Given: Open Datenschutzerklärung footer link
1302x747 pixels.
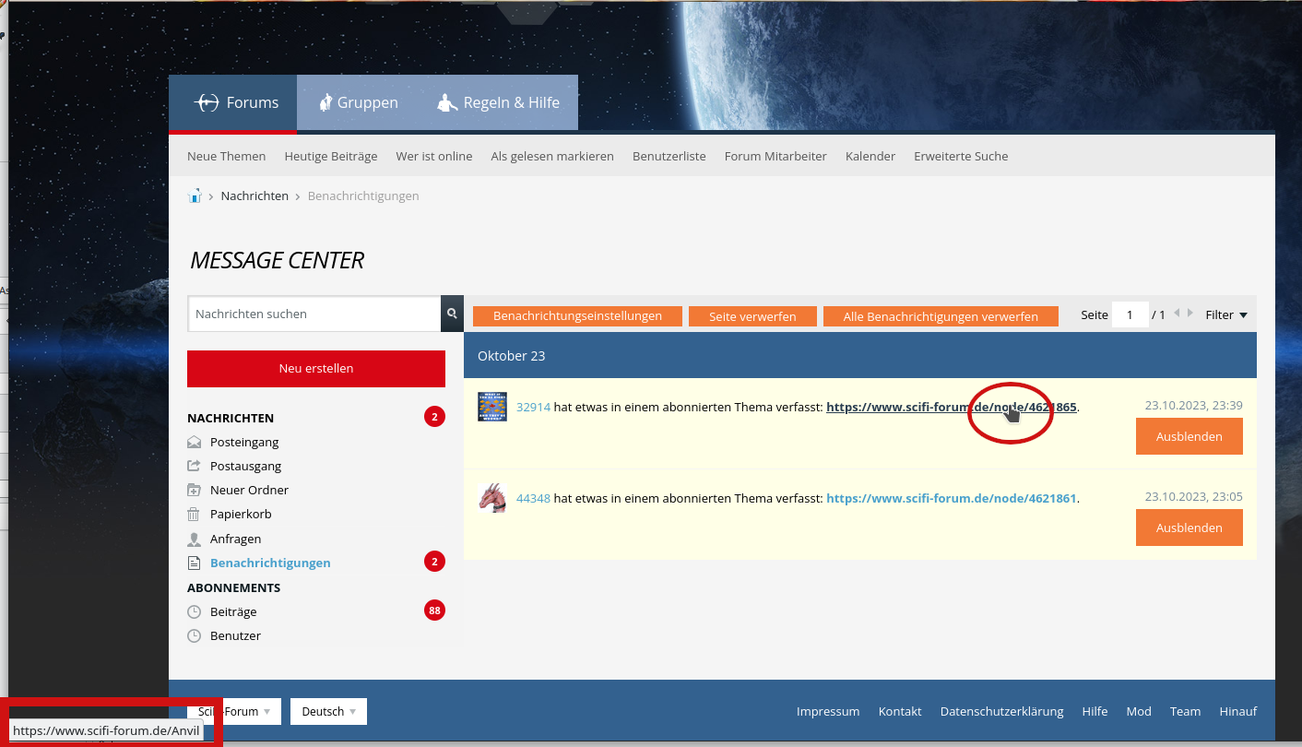Looking at the screenshot, I should click(1001, 711).
